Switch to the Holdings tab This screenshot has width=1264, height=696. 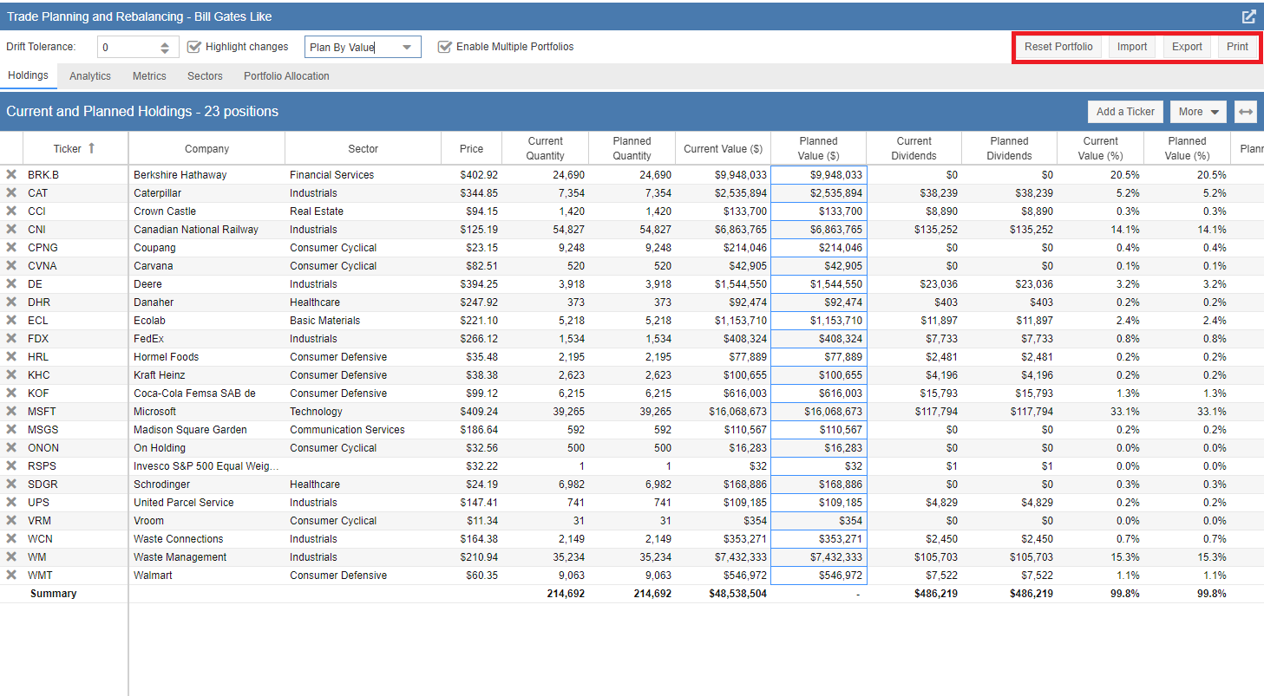click(29, 75)
